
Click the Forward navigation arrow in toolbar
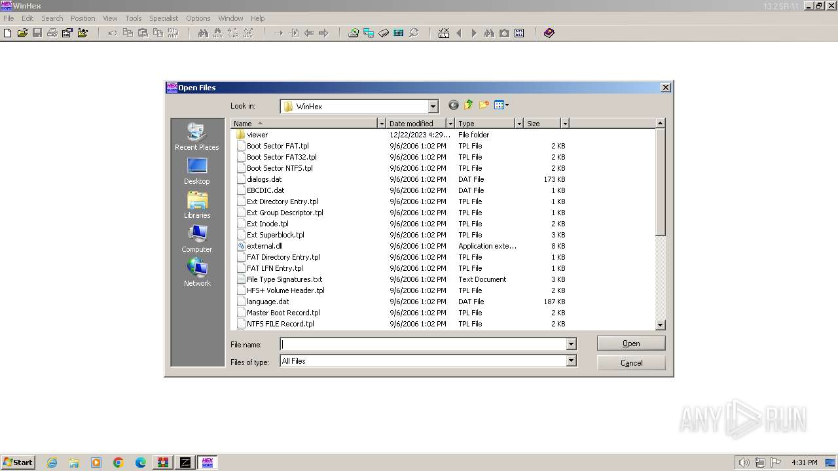click(x=323, y=33)
